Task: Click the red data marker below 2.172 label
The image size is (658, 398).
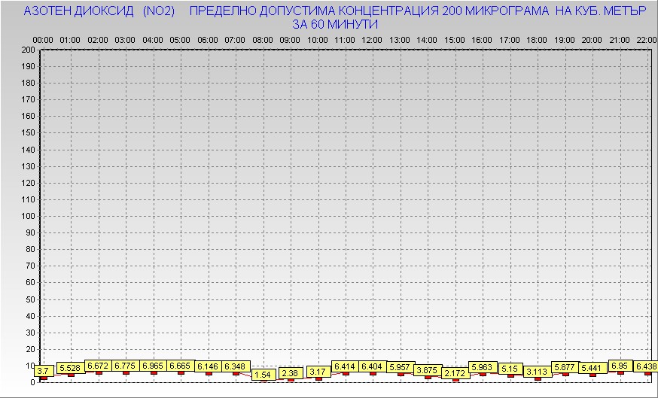Action: coord(455,380)
